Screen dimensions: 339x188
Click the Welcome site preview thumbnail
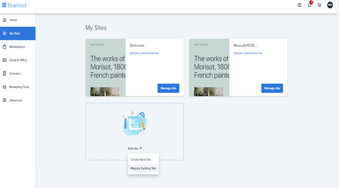[106, 68]
